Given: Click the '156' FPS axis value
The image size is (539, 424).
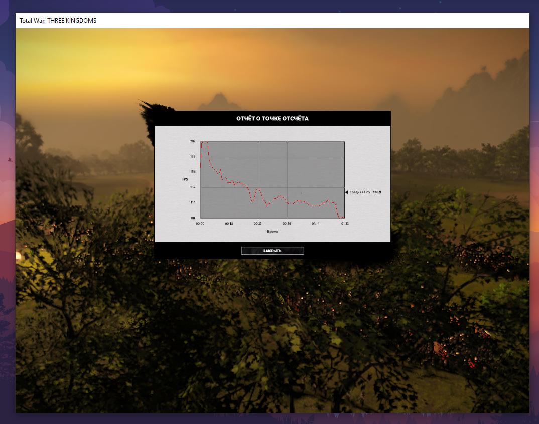Looking at the screenshot, I should 193,172.
